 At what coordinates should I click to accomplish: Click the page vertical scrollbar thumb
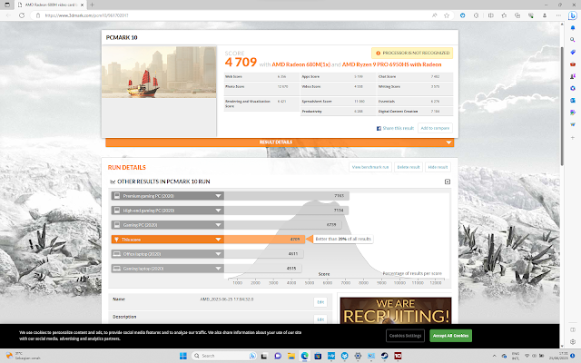click(x=562, y=105)
